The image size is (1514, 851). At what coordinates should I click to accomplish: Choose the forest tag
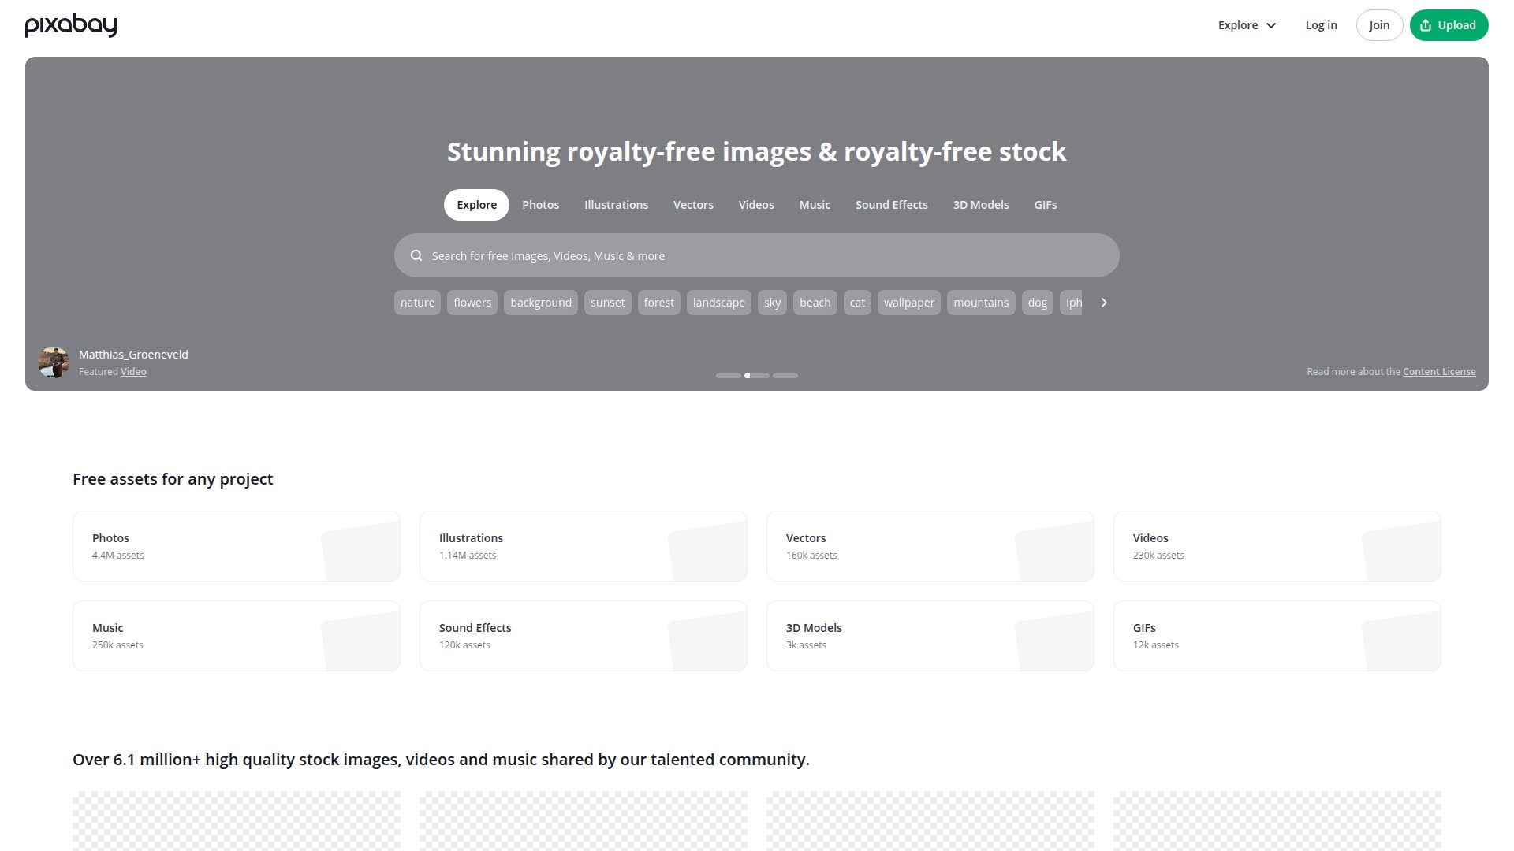pyautogui.click(x=658, y=303)
